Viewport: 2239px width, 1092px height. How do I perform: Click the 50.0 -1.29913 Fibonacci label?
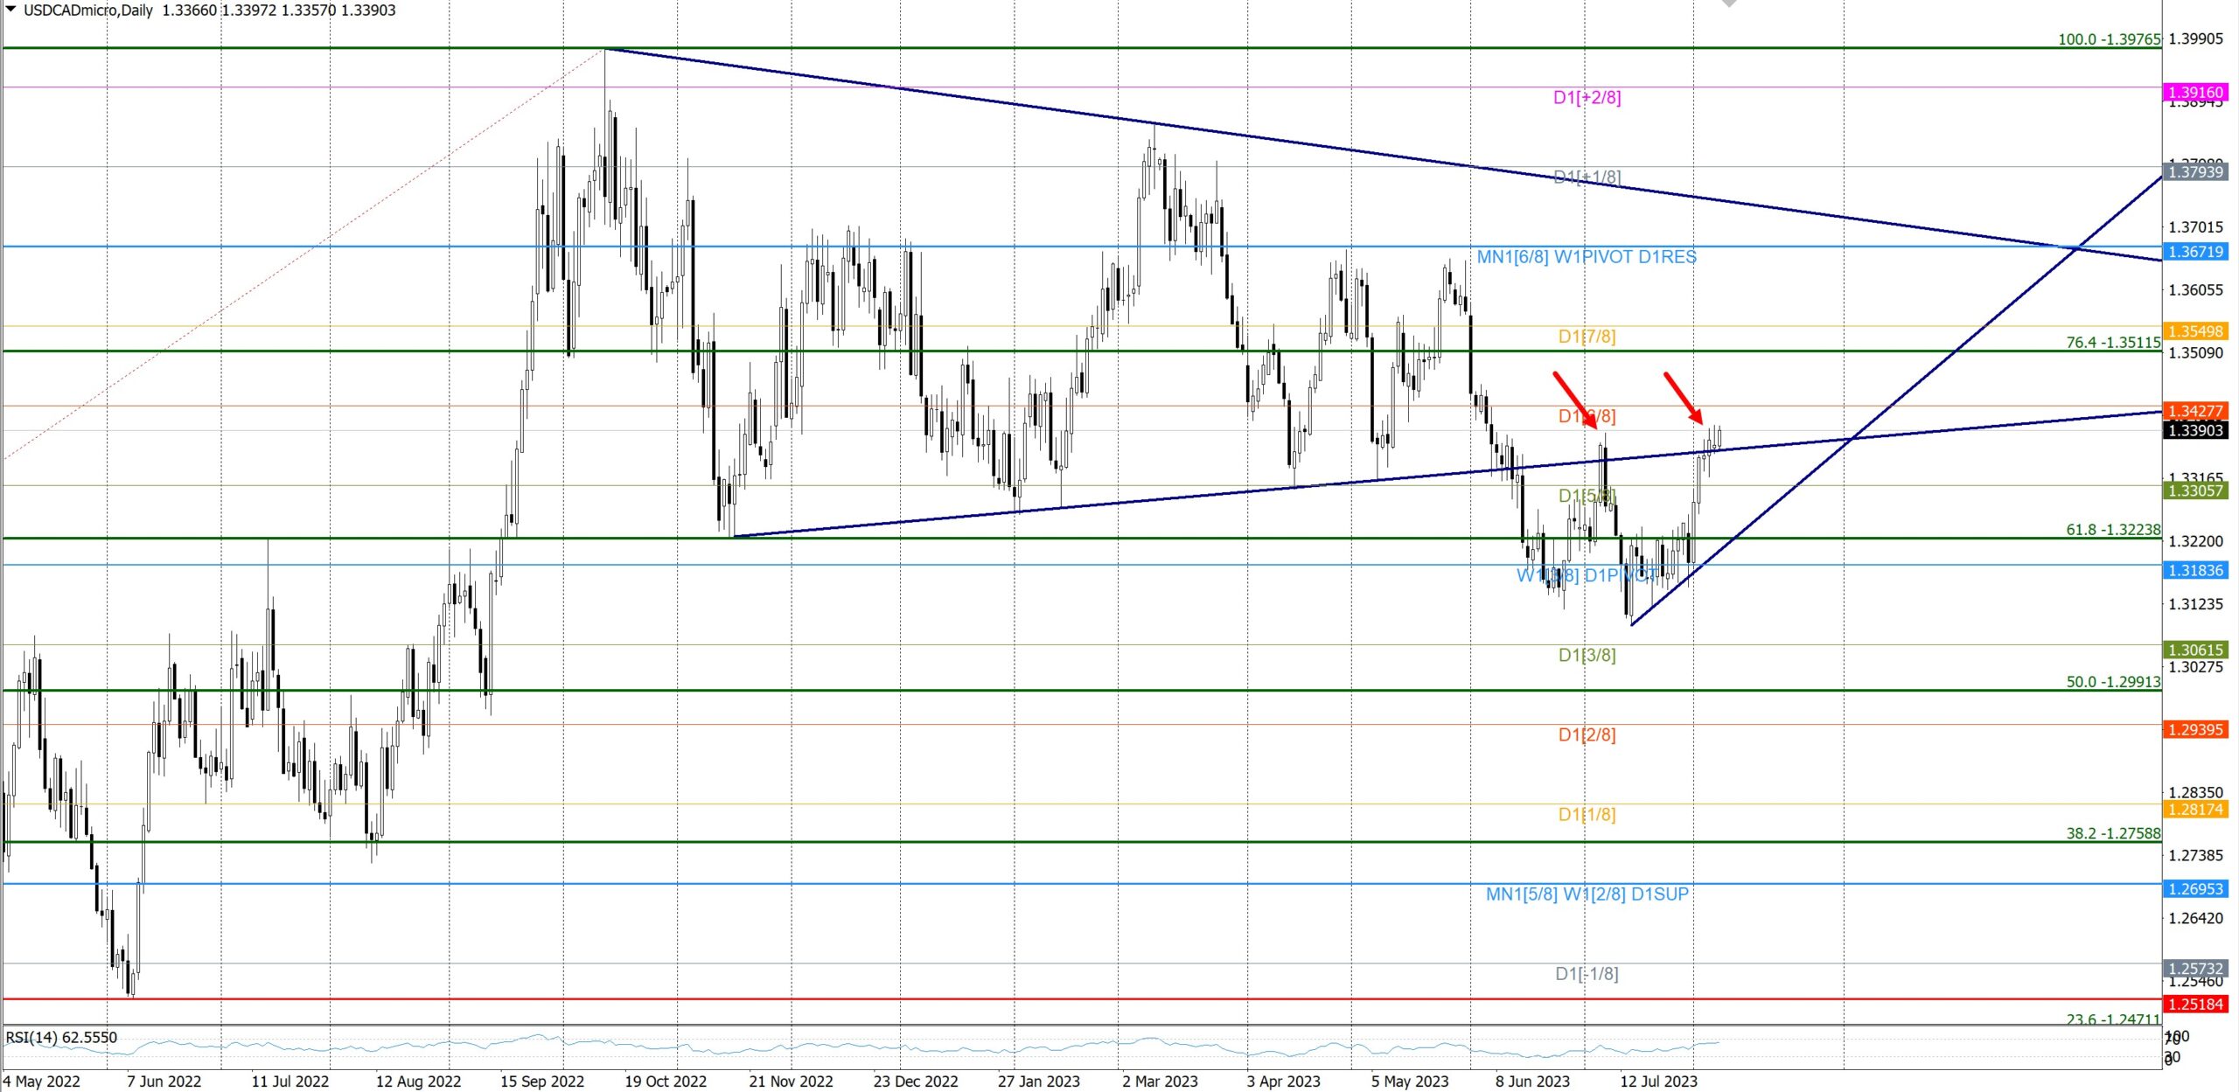pos(2112,682)
